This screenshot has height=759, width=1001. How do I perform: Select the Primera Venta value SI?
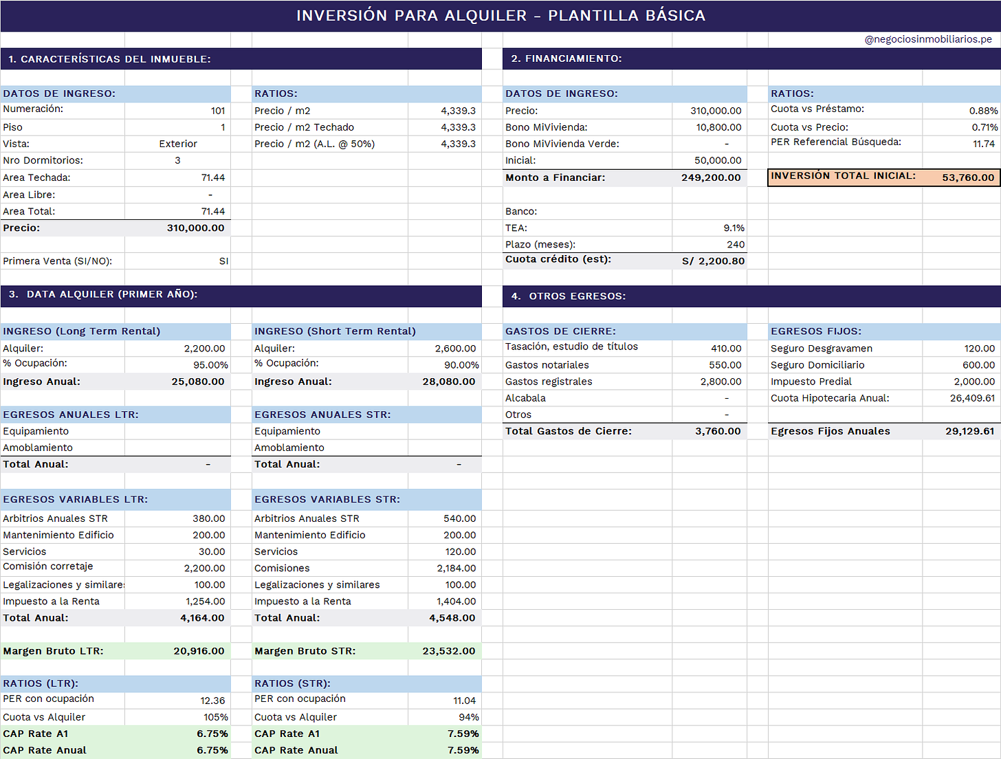177,261
